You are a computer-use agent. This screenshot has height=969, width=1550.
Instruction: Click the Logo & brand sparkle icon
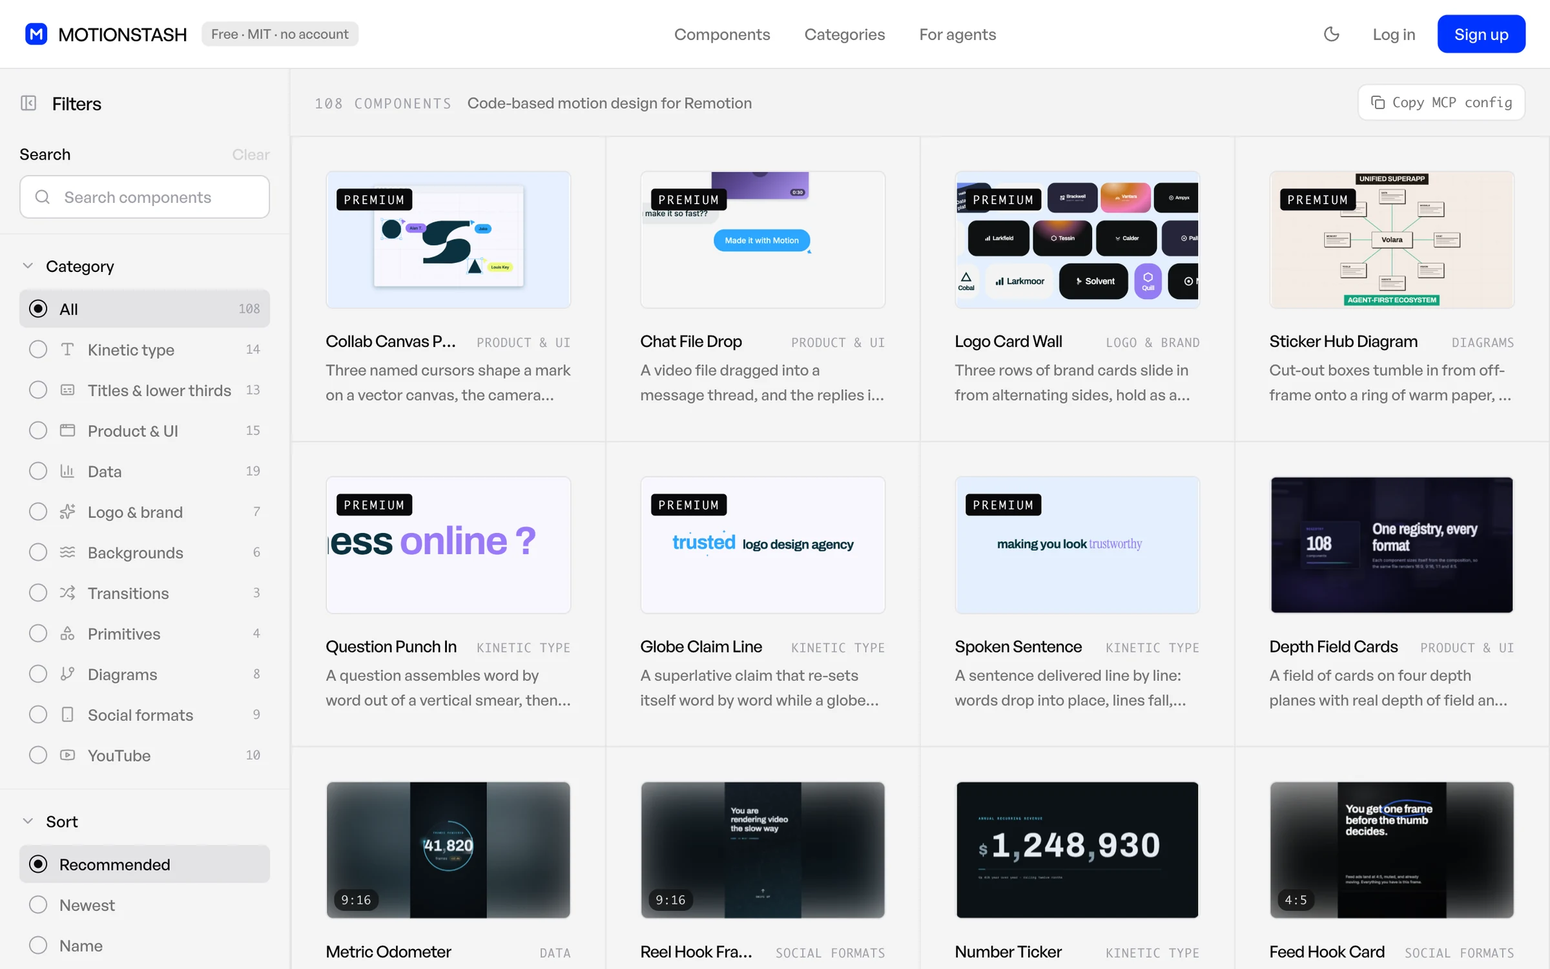[67, 512]
